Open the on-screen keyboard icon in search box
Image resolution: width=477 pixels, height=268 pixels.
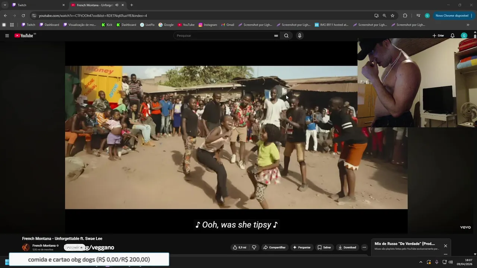coord(276,36)
